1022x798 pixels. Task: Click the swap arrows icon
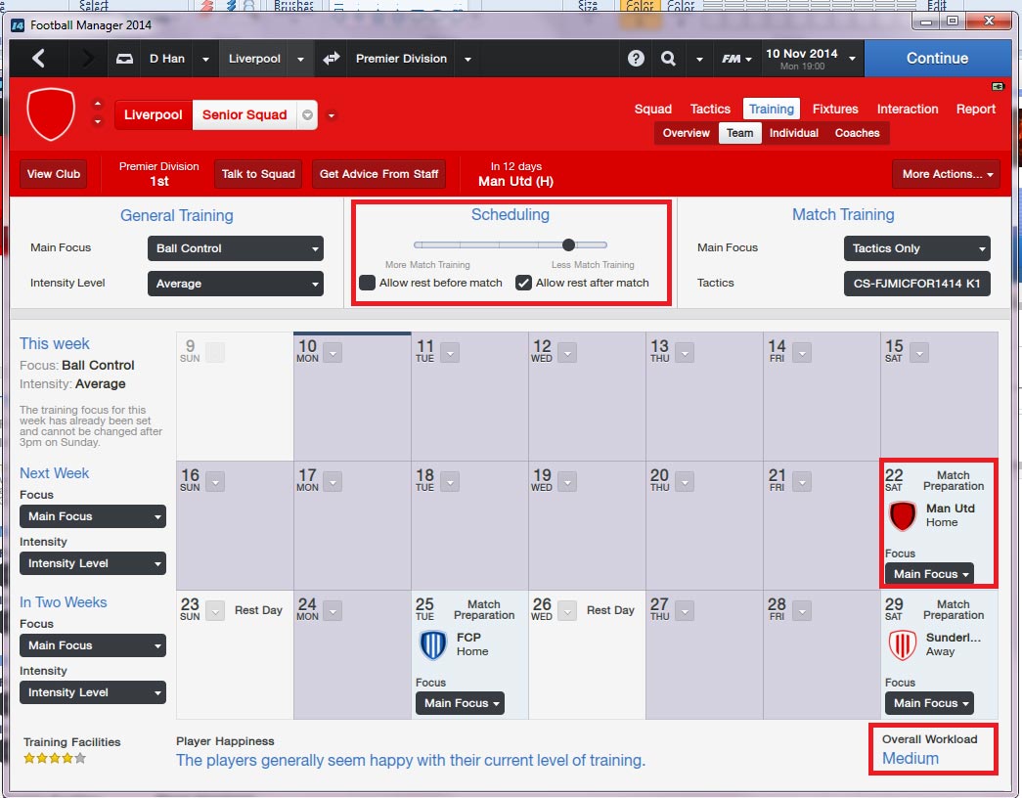(x=332, y=59)
